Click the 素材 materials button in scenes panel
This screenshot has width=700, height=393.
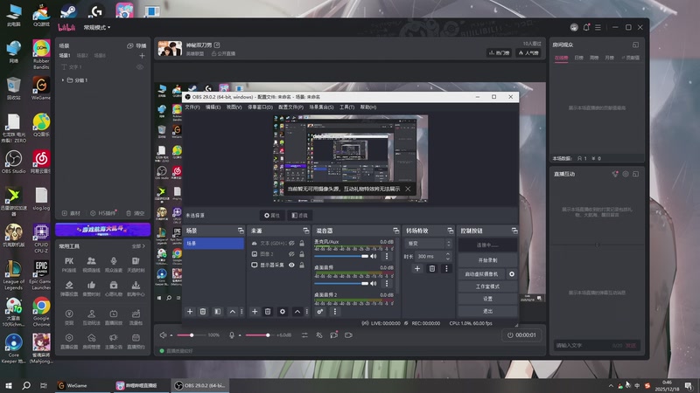coord(72,213)
